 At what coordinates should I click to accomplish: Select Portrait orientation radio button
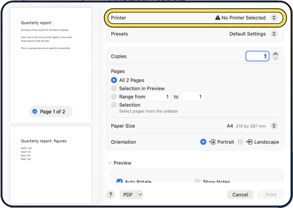pyautogui.click(x=203, y=142)
